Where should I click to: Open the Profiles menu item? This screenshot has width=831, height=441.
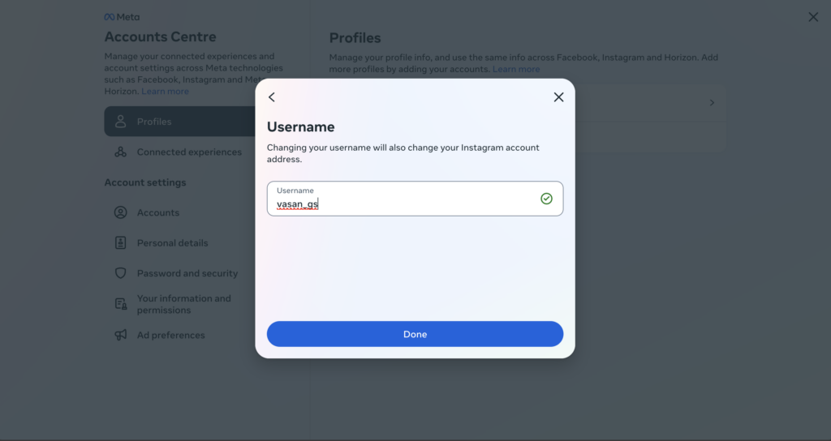point(180,122)
